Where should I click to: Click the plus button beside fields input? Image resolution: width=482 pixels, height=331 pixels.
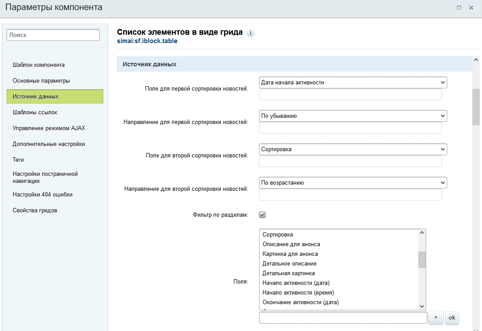tap(436, 317)
